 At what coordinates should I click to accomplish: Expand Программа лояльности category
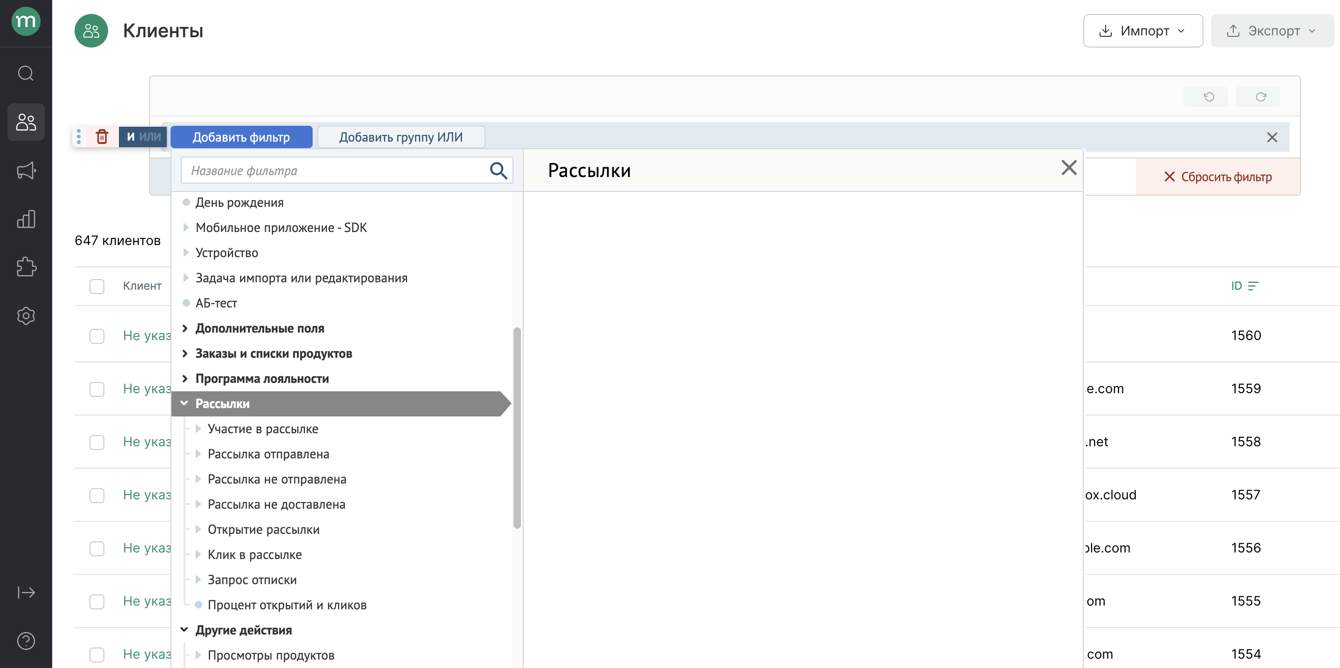click(x=185, y=379)
